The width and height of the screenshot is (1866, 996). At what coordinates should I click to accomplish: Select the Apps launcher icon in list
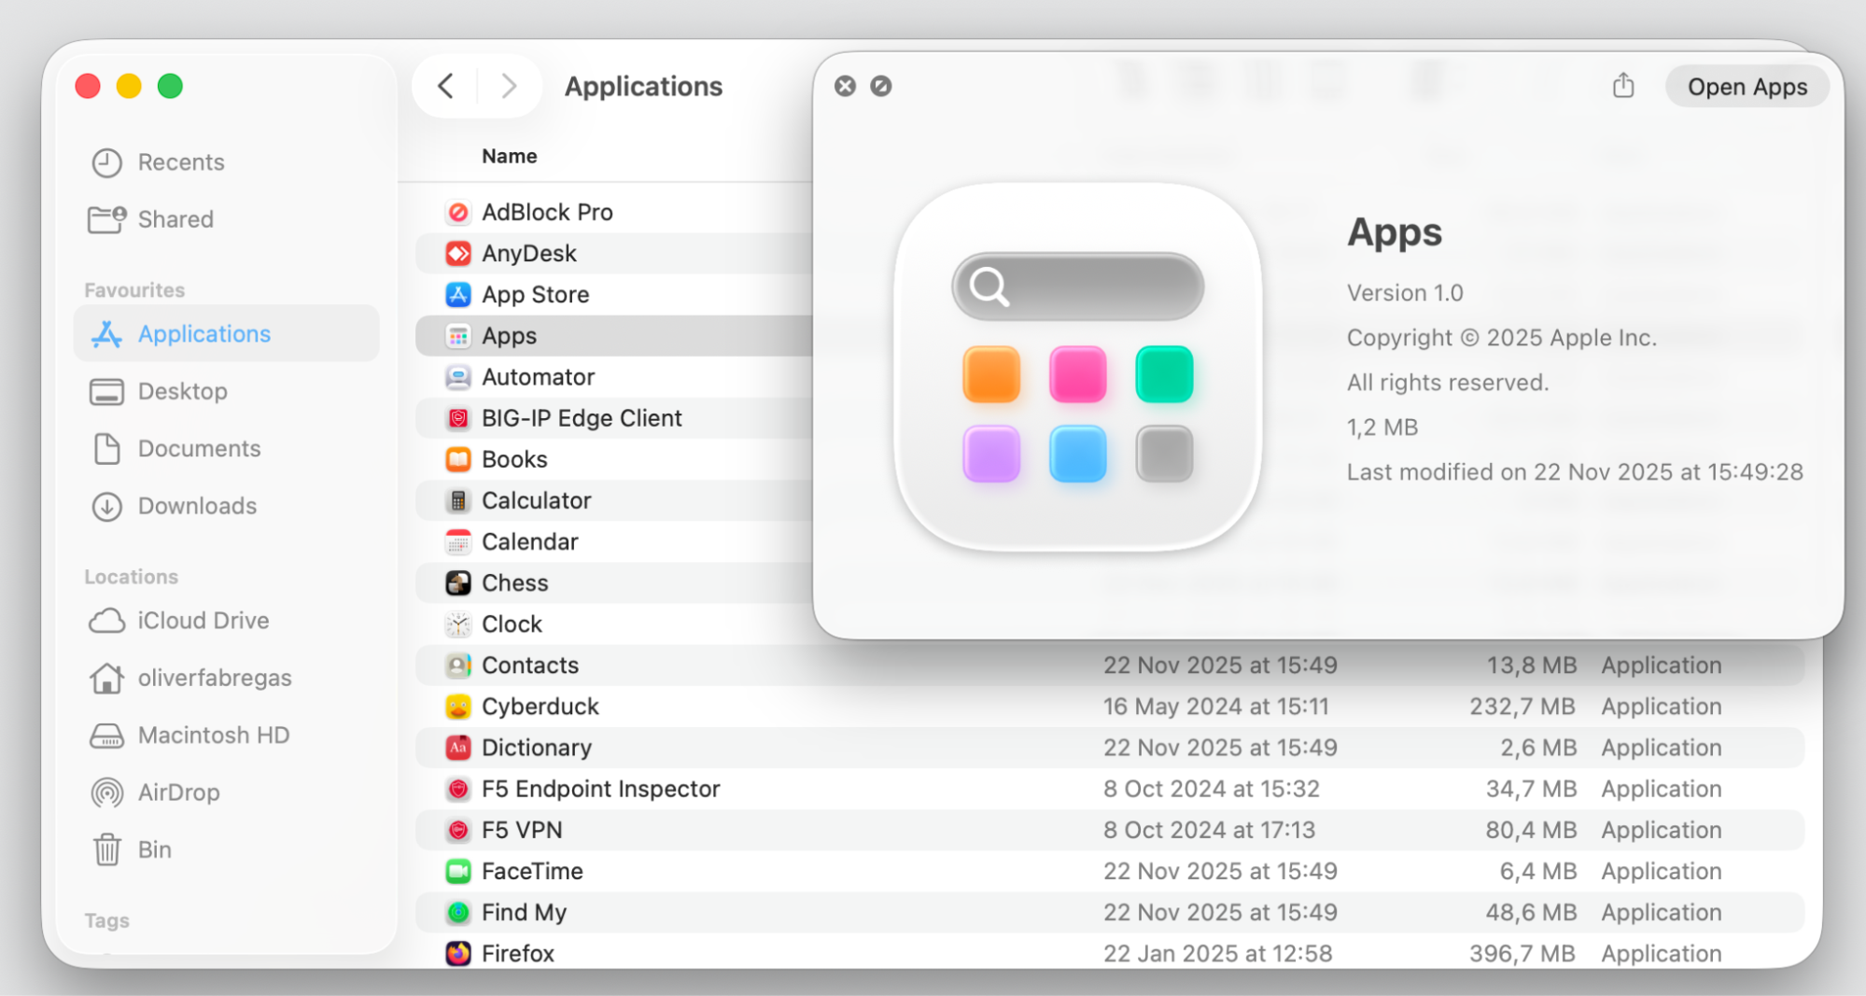pos(457,336)
